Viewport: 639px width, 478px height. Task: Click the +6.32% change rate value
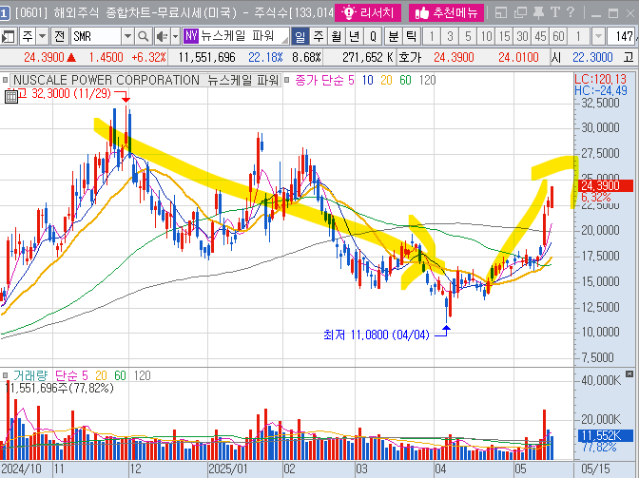(x=148, y=57)
